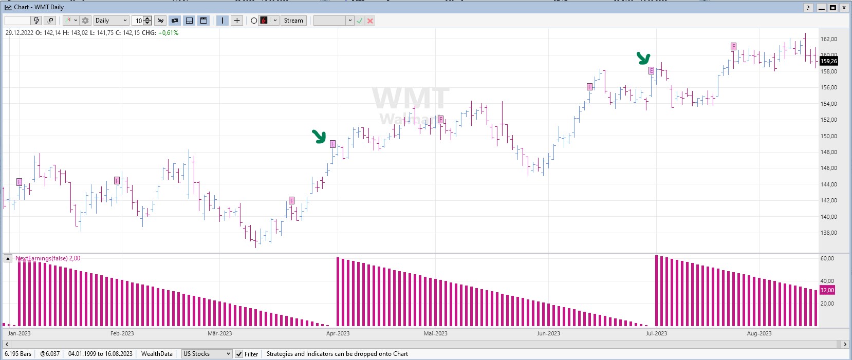Select the candlestick chart style icon

(x=68, y=21)
